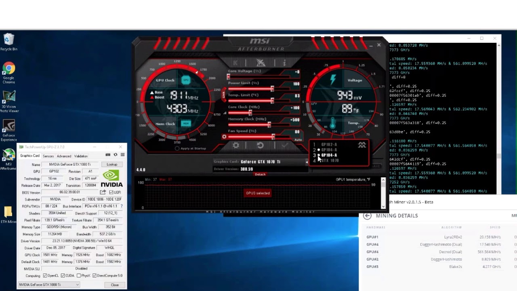
Task: Click the Core Clock +100 value field
Action: 295,108
